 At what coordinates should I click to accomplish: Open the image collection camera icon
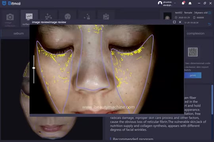pos(10,17)
